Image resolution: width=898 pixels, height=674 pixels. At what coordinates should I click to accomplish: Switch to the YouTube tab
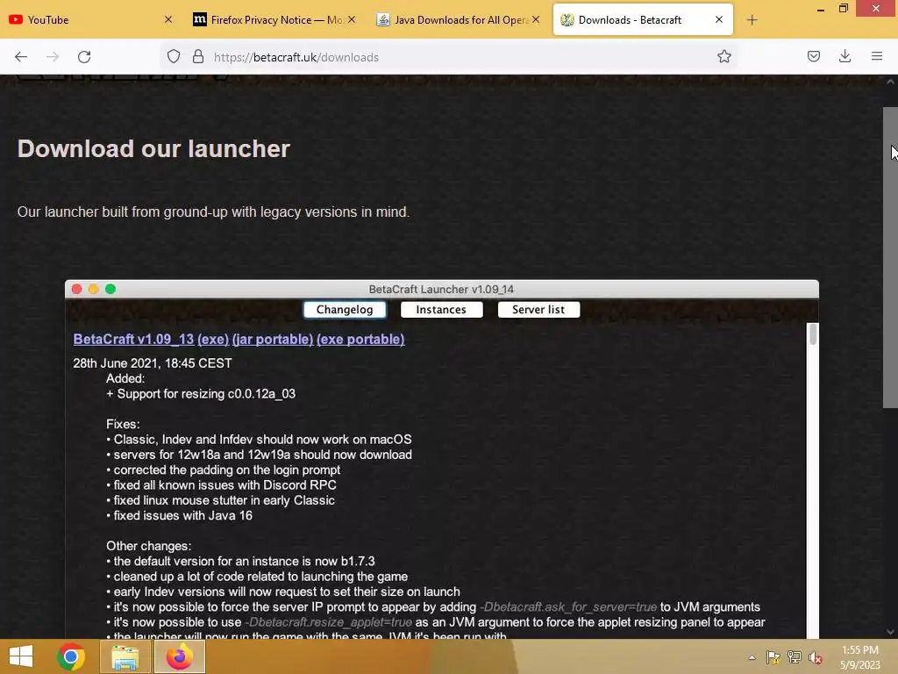(86, 19)
